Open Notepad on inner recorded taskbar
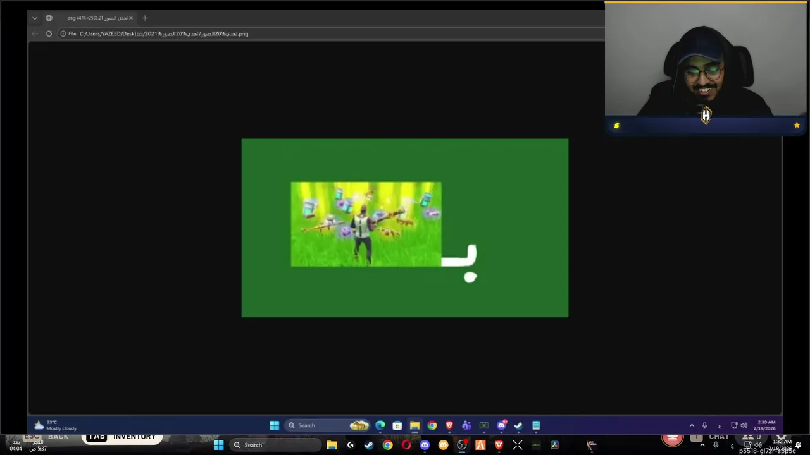 pos(536,425)
